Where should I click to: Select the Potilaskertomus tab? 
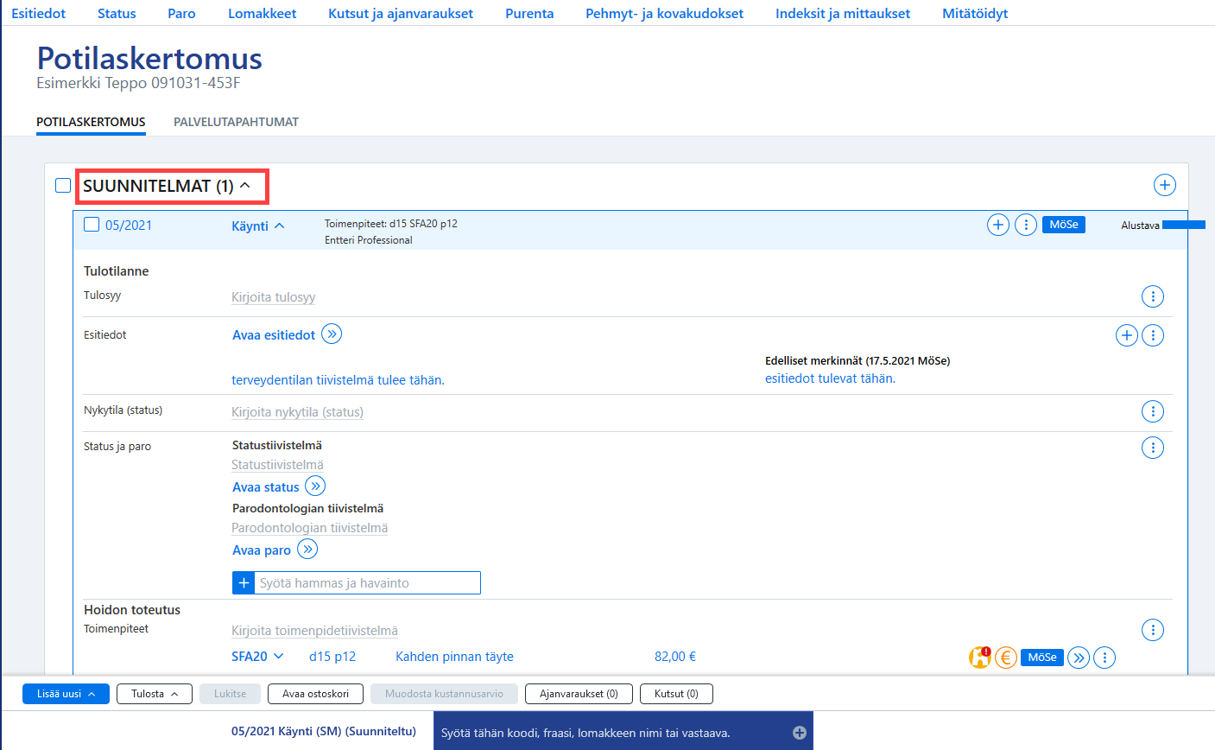91,122
